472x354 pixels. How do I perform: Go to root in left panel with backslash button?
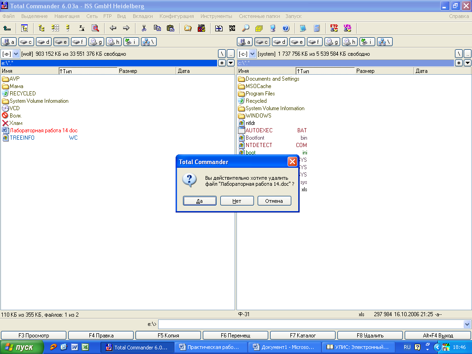[x=222, y=54]
